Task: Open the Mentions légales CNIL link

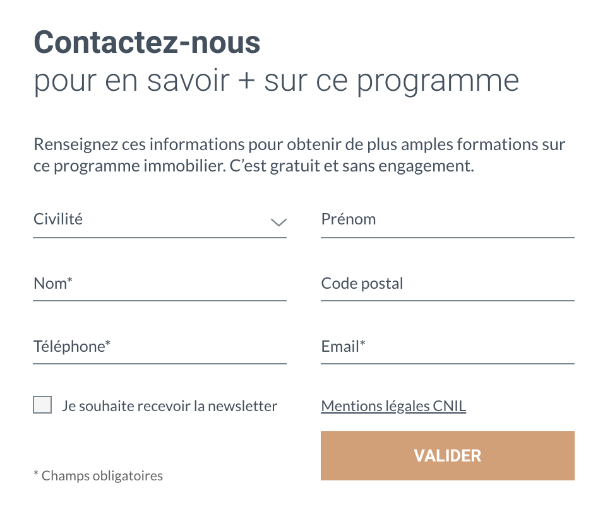Action: click(393, 406)
